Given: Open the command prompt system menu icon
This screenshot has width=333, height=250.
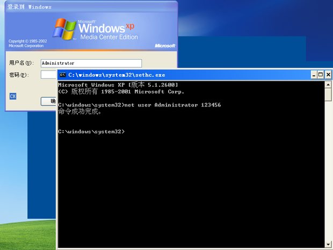Looking at the screenshot, I should click(62, 75).
